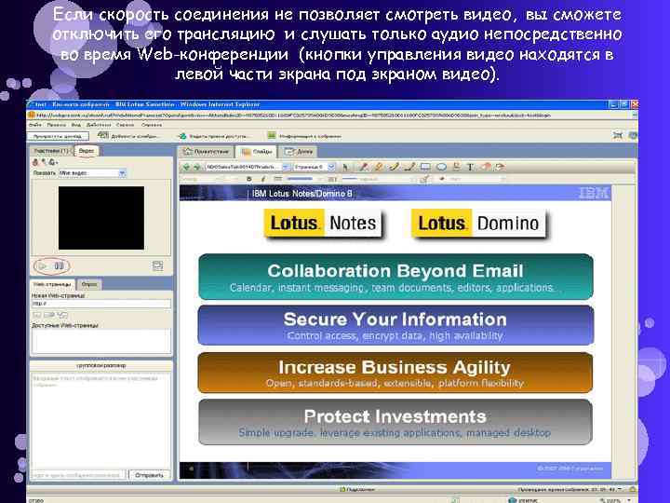This screenshot has height=503, width=670.
Task: Select the yellow pencil drawing tool
Action: pyautogui.click(x=395, y=167)
